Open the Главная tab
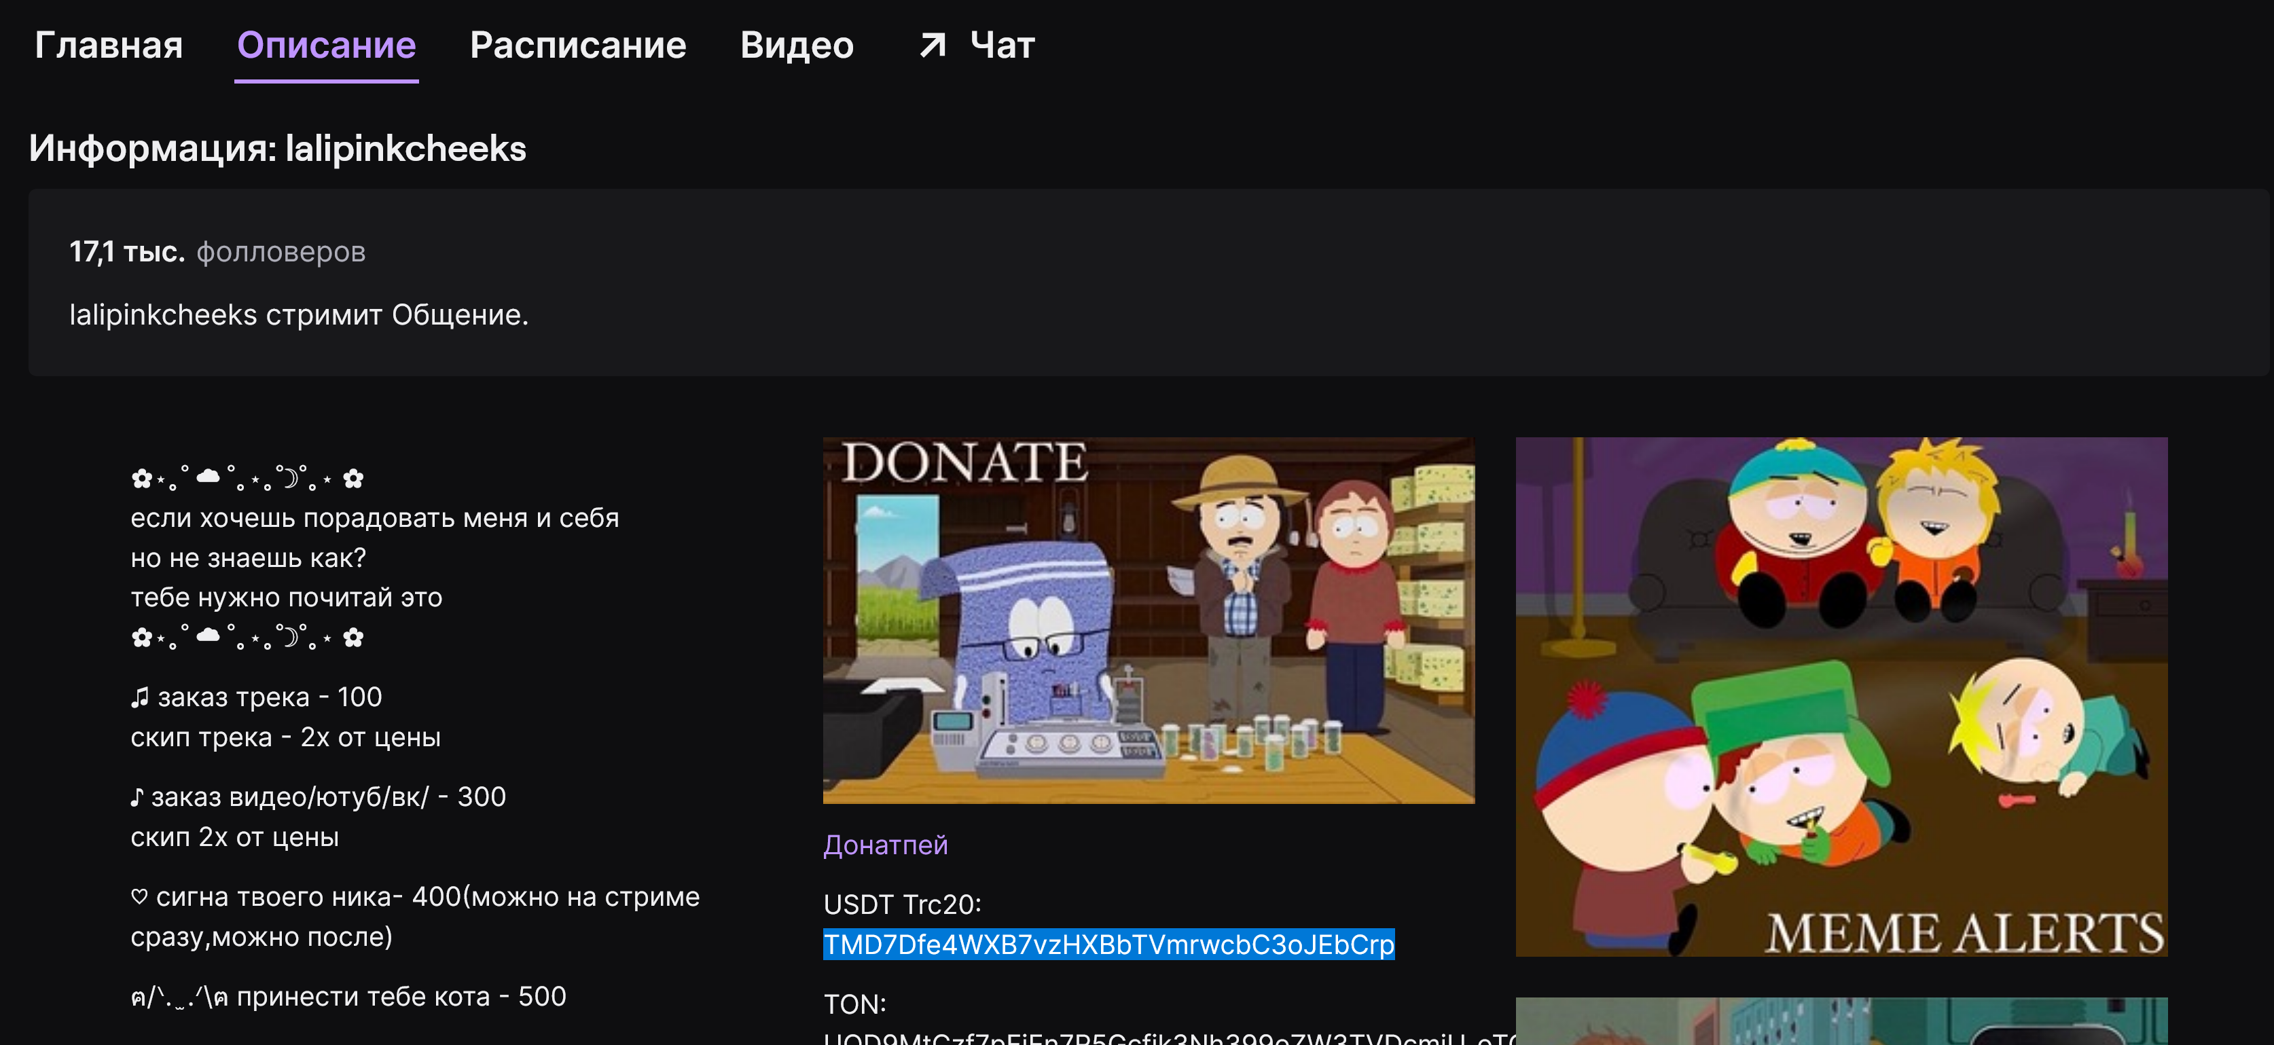The width and height of the screenshot is (2274, 1045). [109, 45]
